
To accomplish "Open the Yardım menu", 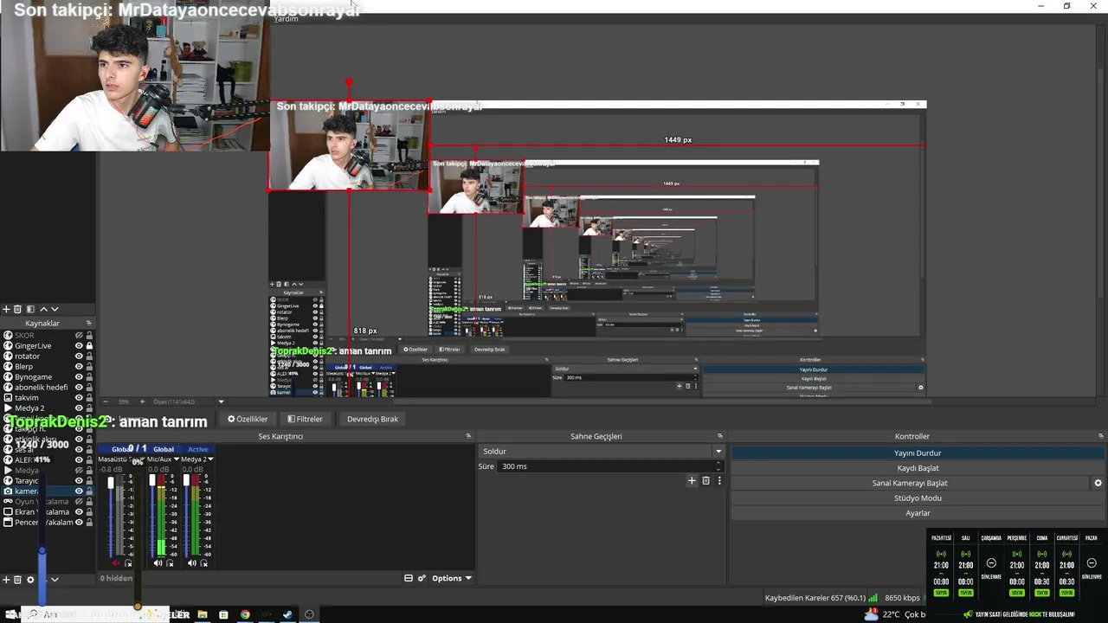I will point(286,18).
